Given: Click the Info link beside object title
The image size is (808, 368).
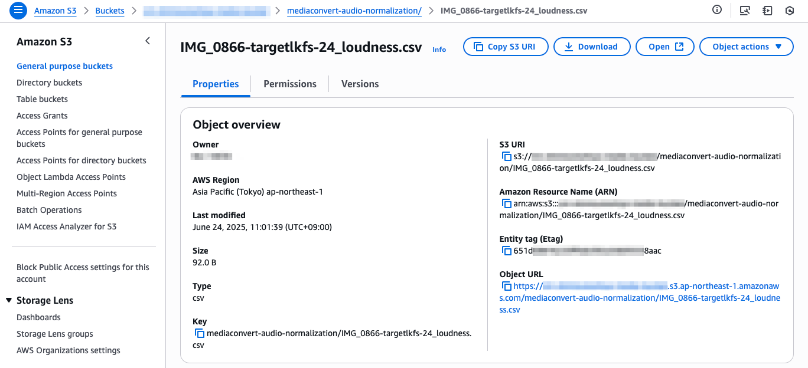Looking at the screenshot, I should pos(439,50).
